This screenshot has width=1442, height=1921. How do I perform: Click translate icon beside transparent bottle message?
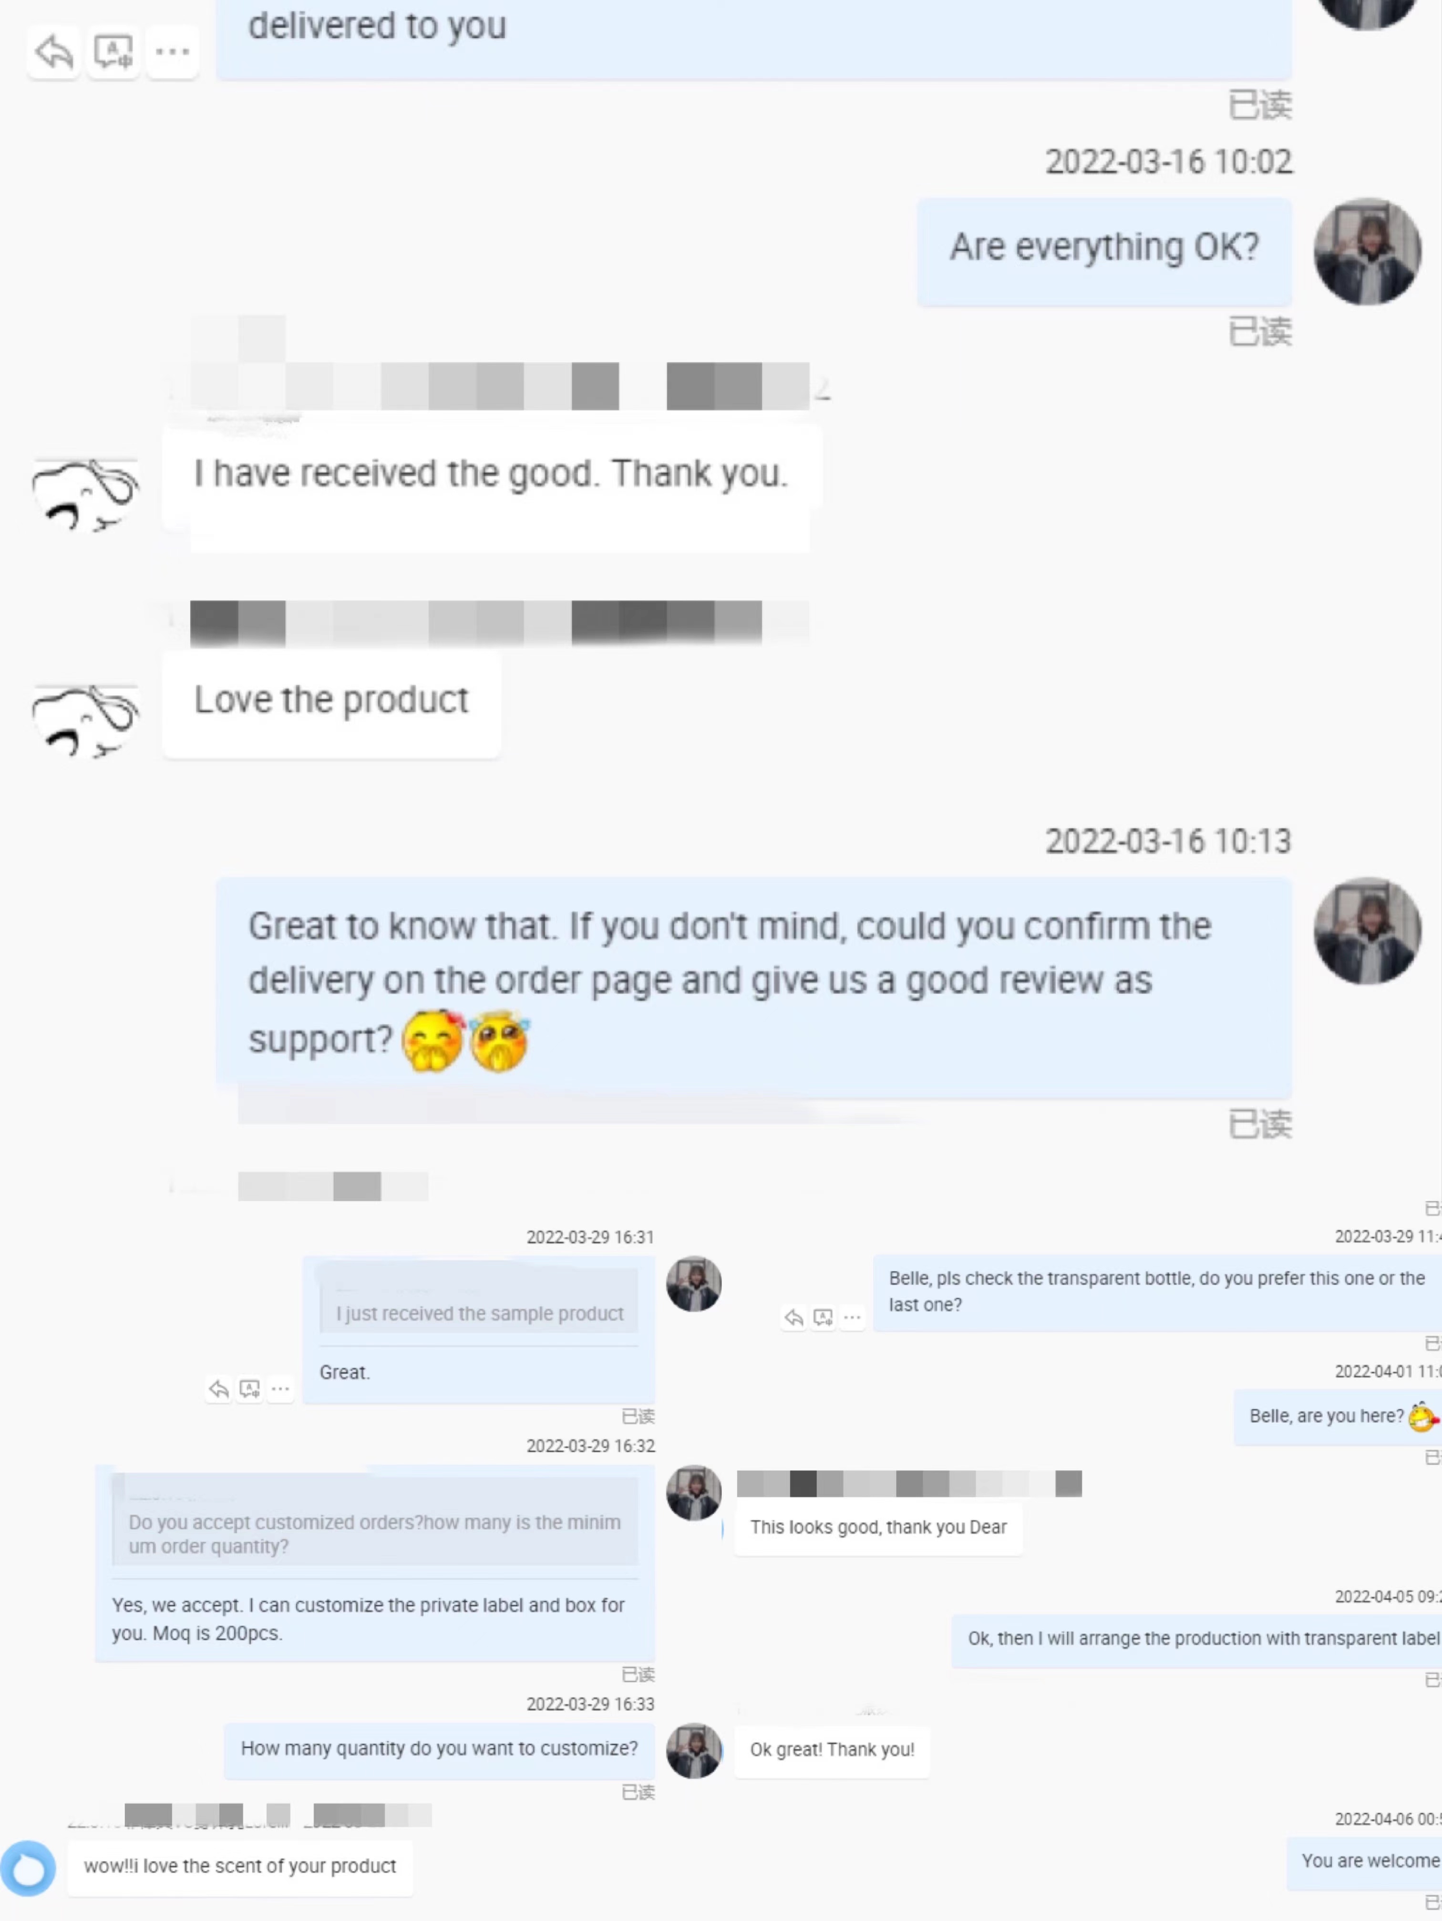pos(824,1318)
